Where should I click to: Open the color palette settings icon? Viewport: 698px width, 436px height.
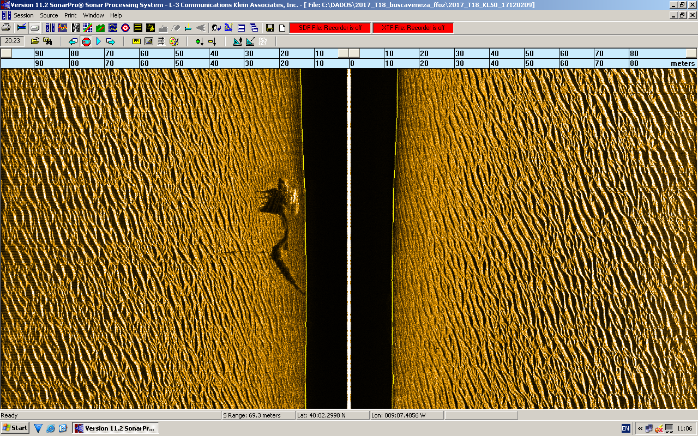[x=174, y=41]
